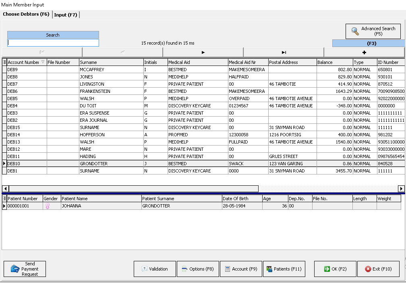Image resolution: width=406 pixels, height=283 pixels.
Task: Select Choose Debtors (F6) tab
Action: (x=26, y=14)
